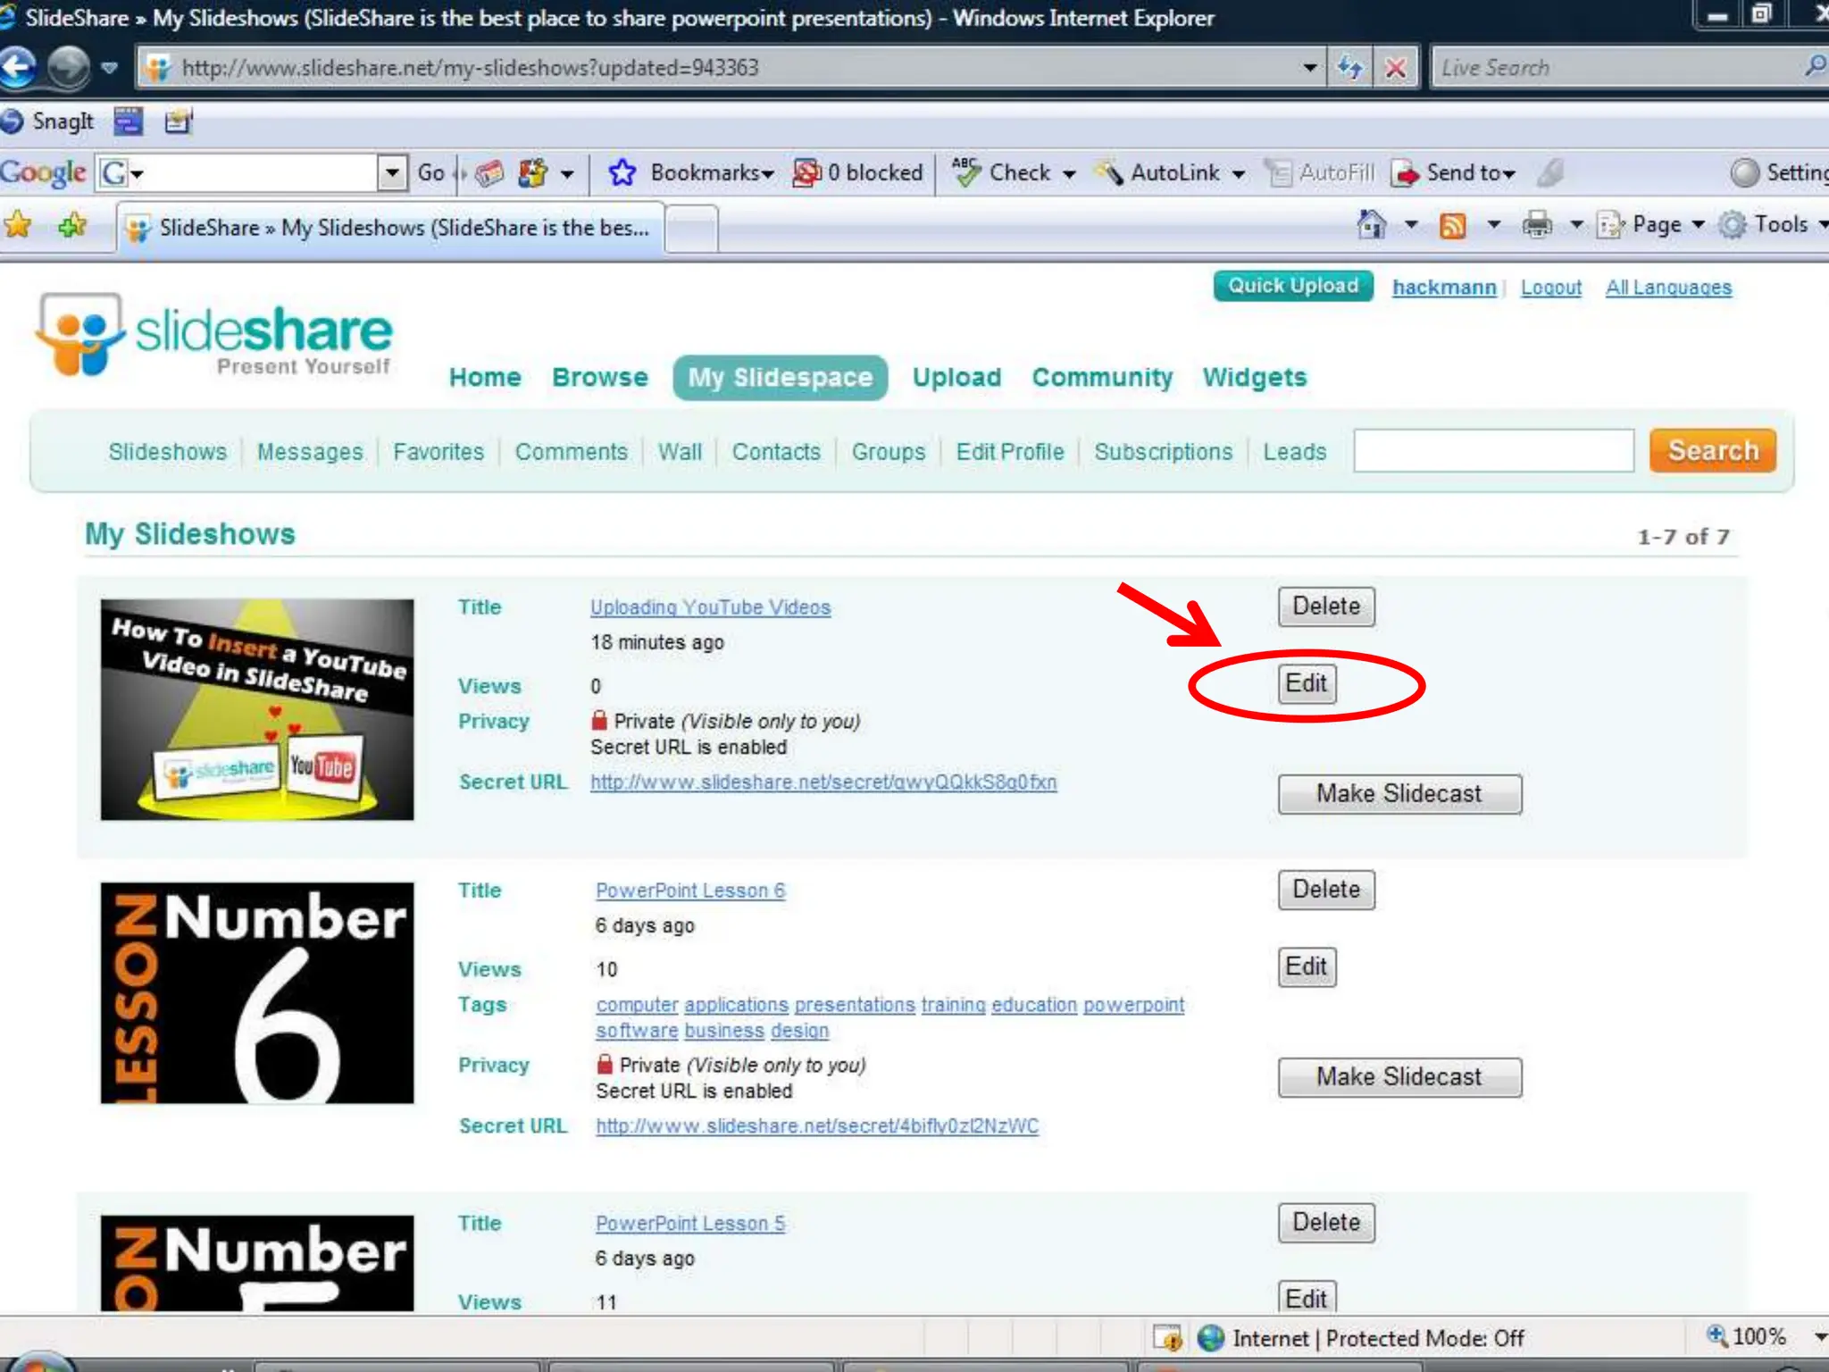Open the Favorites submenu item
The image size is (1829, 1372).
click(x=438, y=452)
